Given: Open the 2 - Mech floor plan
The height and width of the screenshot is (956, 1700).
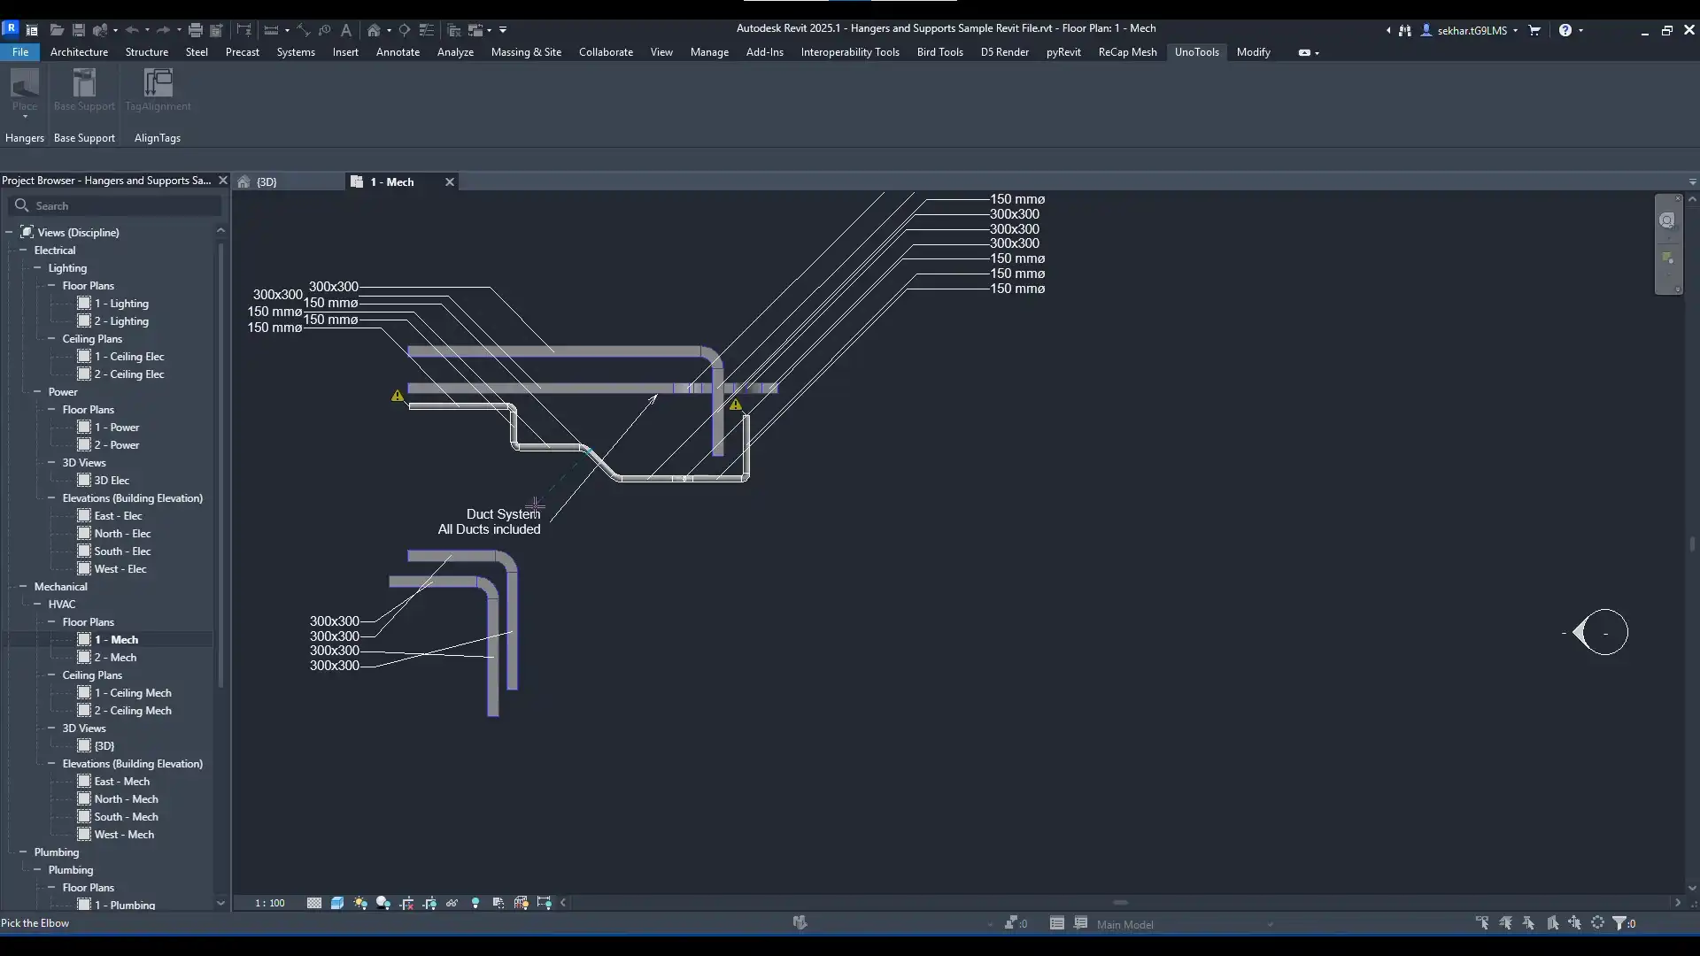Looking at the screenshot, I should click(115, 657).
